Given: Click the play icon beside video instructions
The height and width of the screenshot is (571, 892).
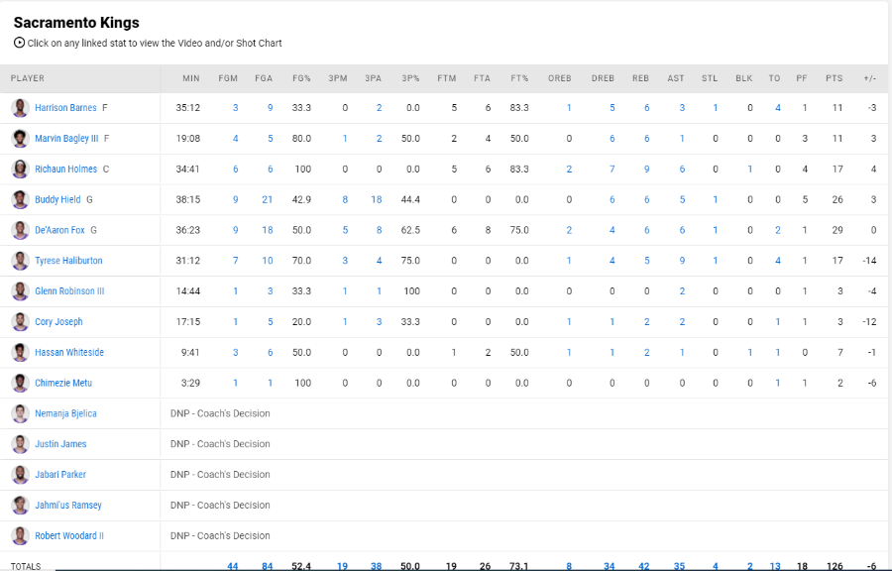Looking at the screenshot, I should [x=20, y=43].
